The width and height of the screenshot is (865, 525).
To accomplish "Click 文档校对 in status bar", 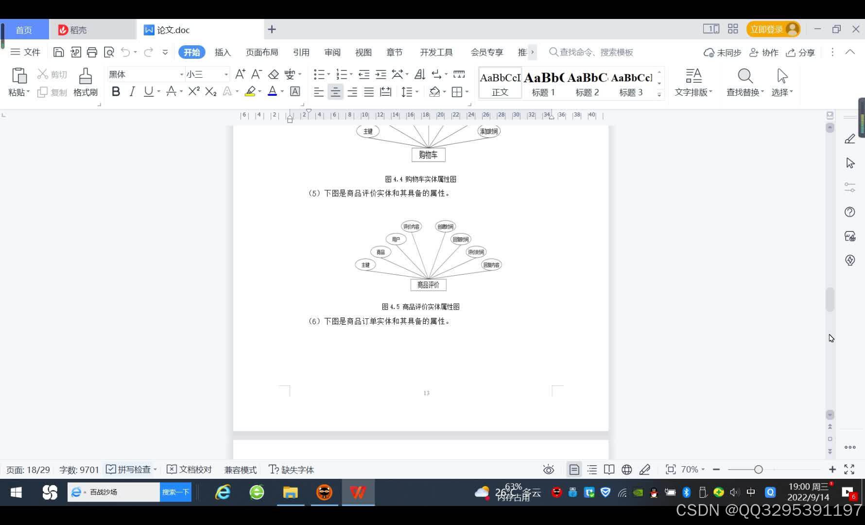I will pos(190,470).
